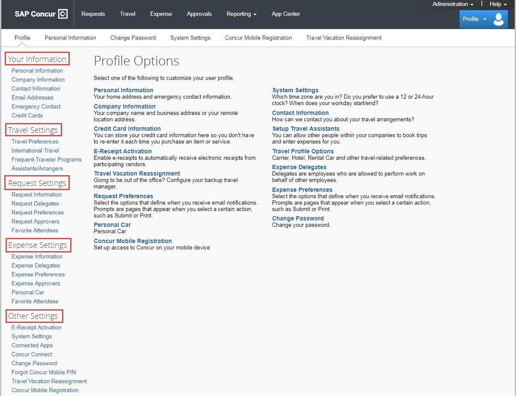Open E-Receipt Activation in Profile Options
The image size is (516, 396).
[x=123, y=151]
